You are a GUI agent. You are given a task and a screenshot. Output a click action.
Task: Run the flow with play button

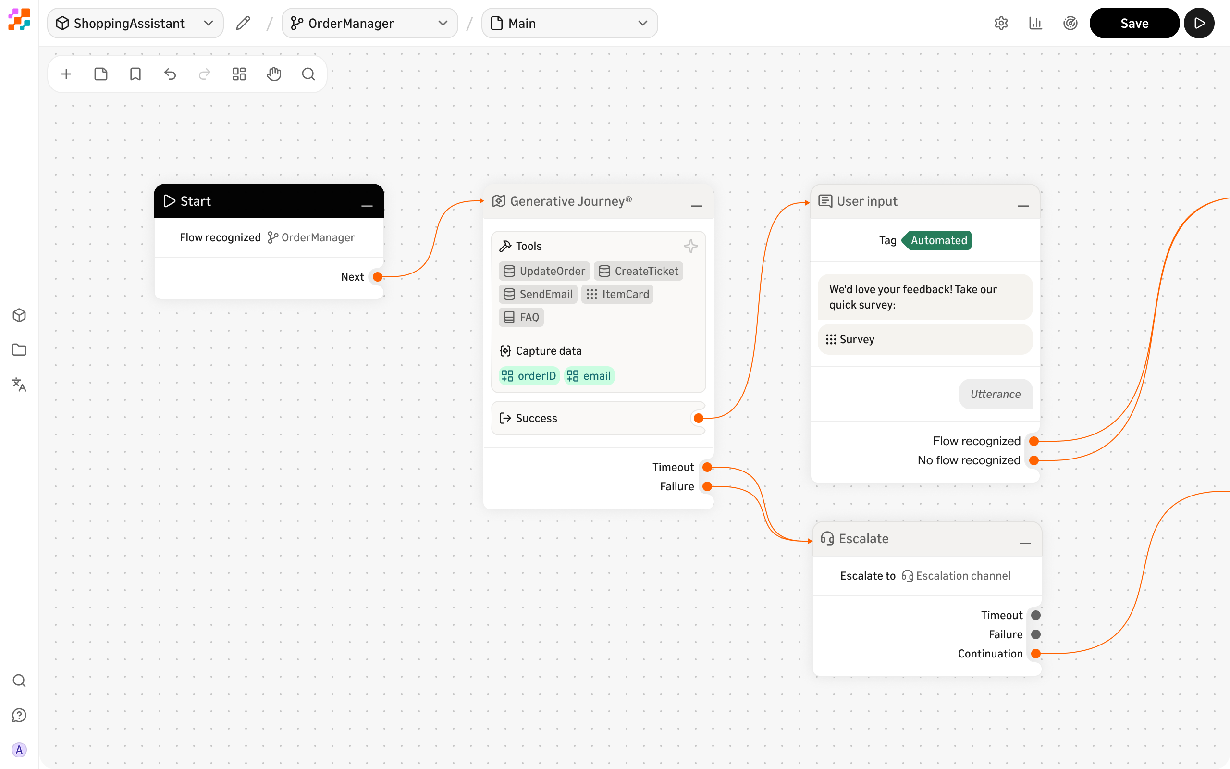[1199, 23]
